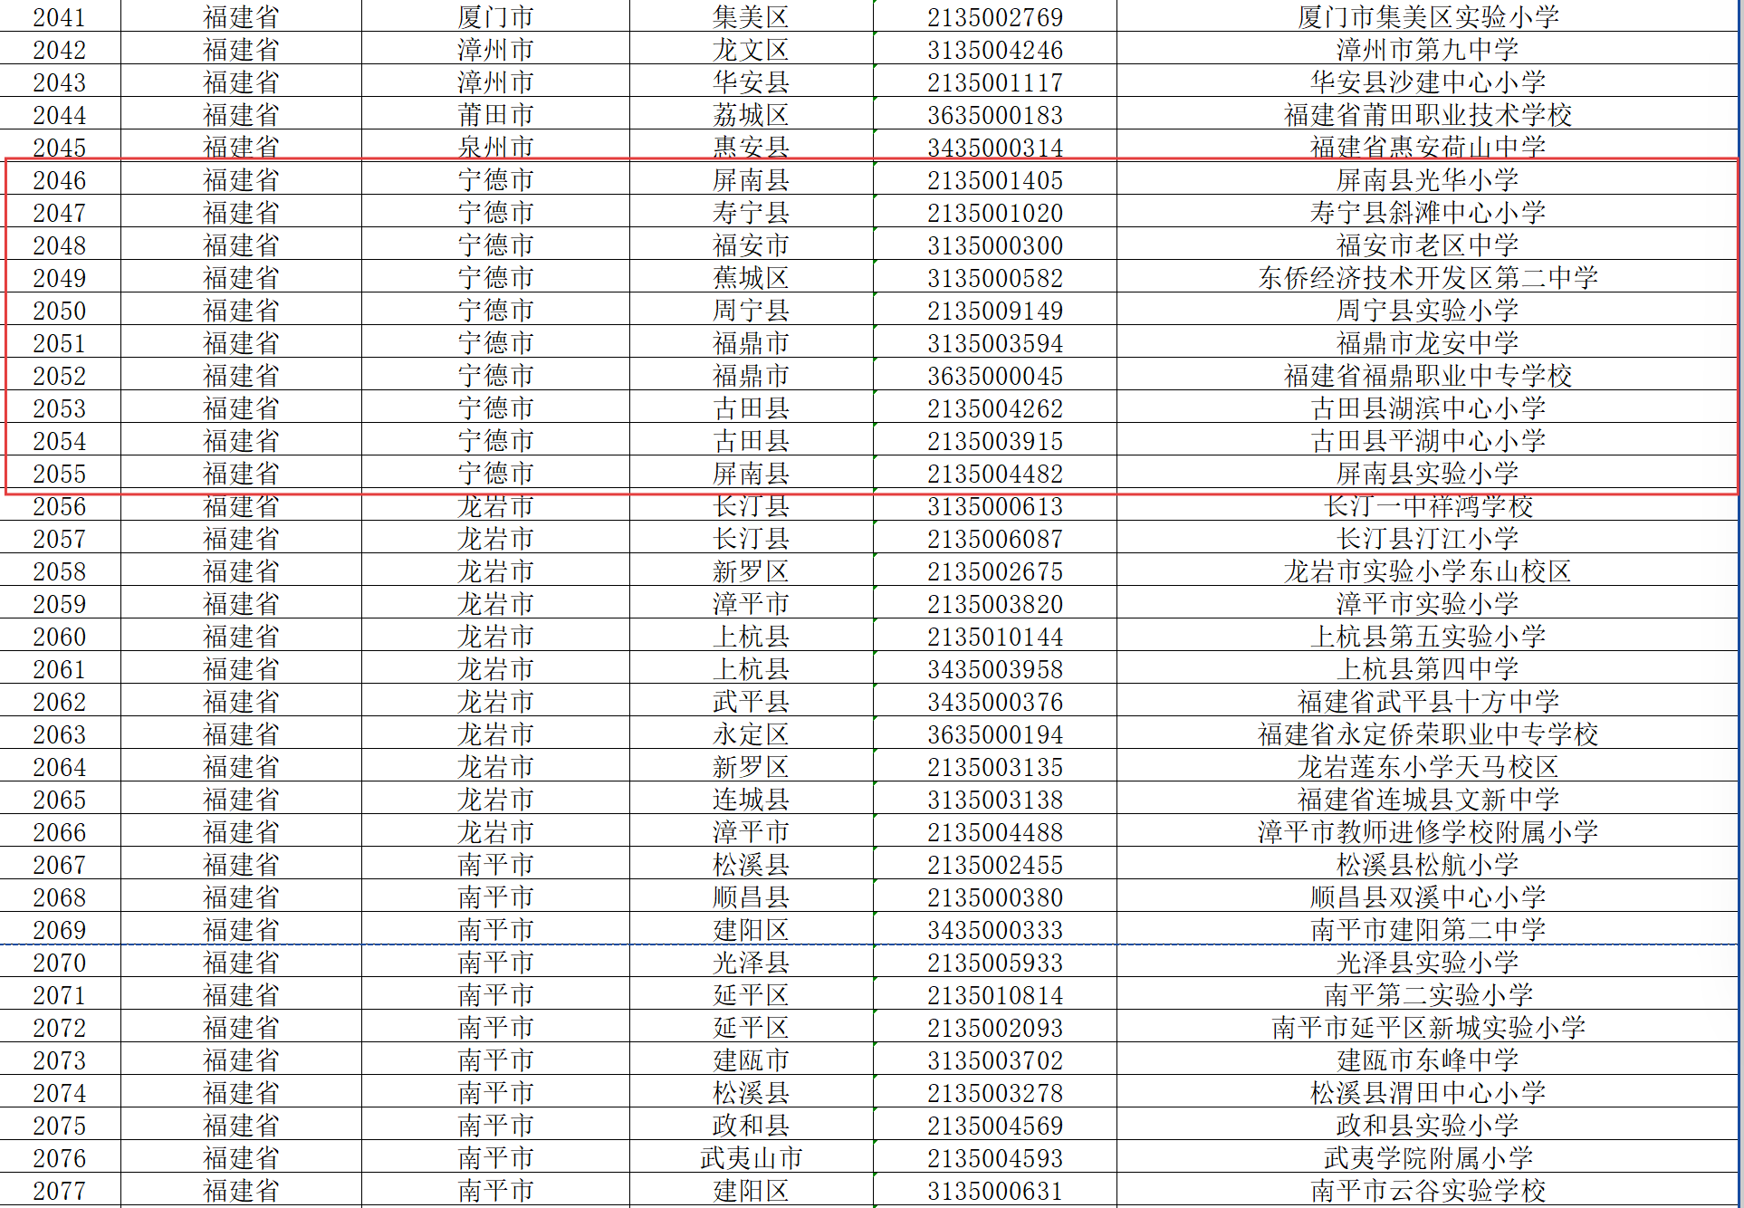Viewport: 1744px width, 1208px height.
Task: Select 长汀一中祥鸿学校 cell
Action: click(x=1427, y=506)
